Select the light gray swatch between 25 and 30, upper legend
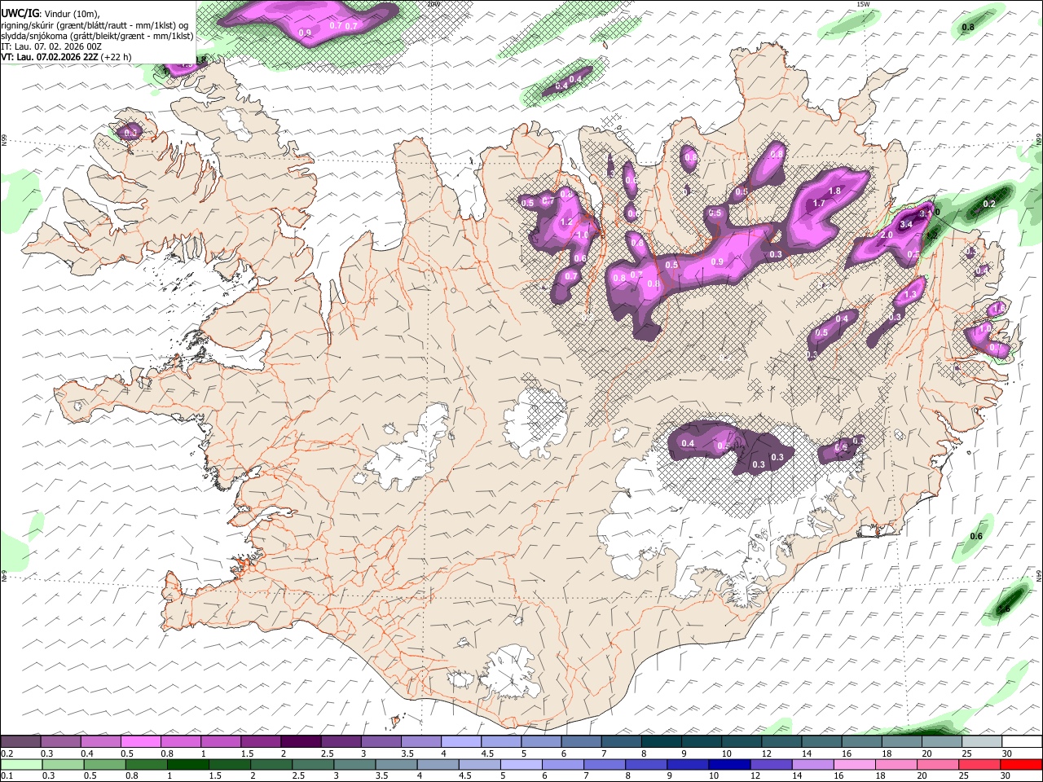 click(981, 742)
